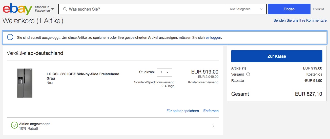Open the seller ao-deutschland link
This screenshot has width=330, height=139.
45,53
